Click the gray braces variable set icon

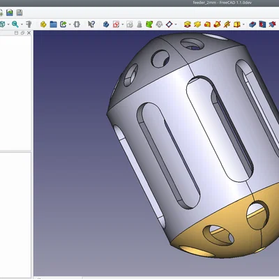point(77,24)
